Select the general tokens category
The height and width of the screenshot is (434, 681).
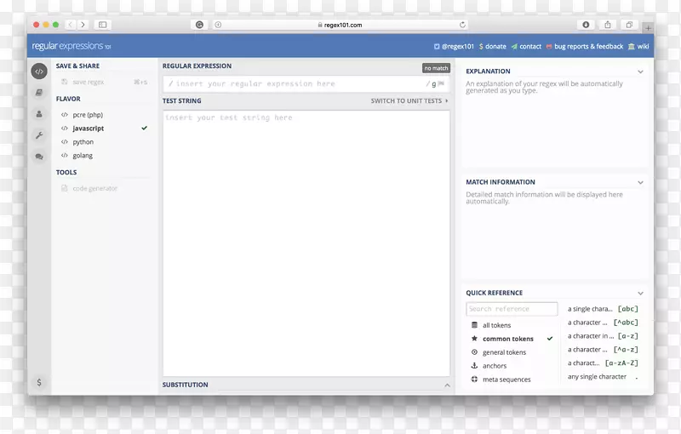(504, 352)
